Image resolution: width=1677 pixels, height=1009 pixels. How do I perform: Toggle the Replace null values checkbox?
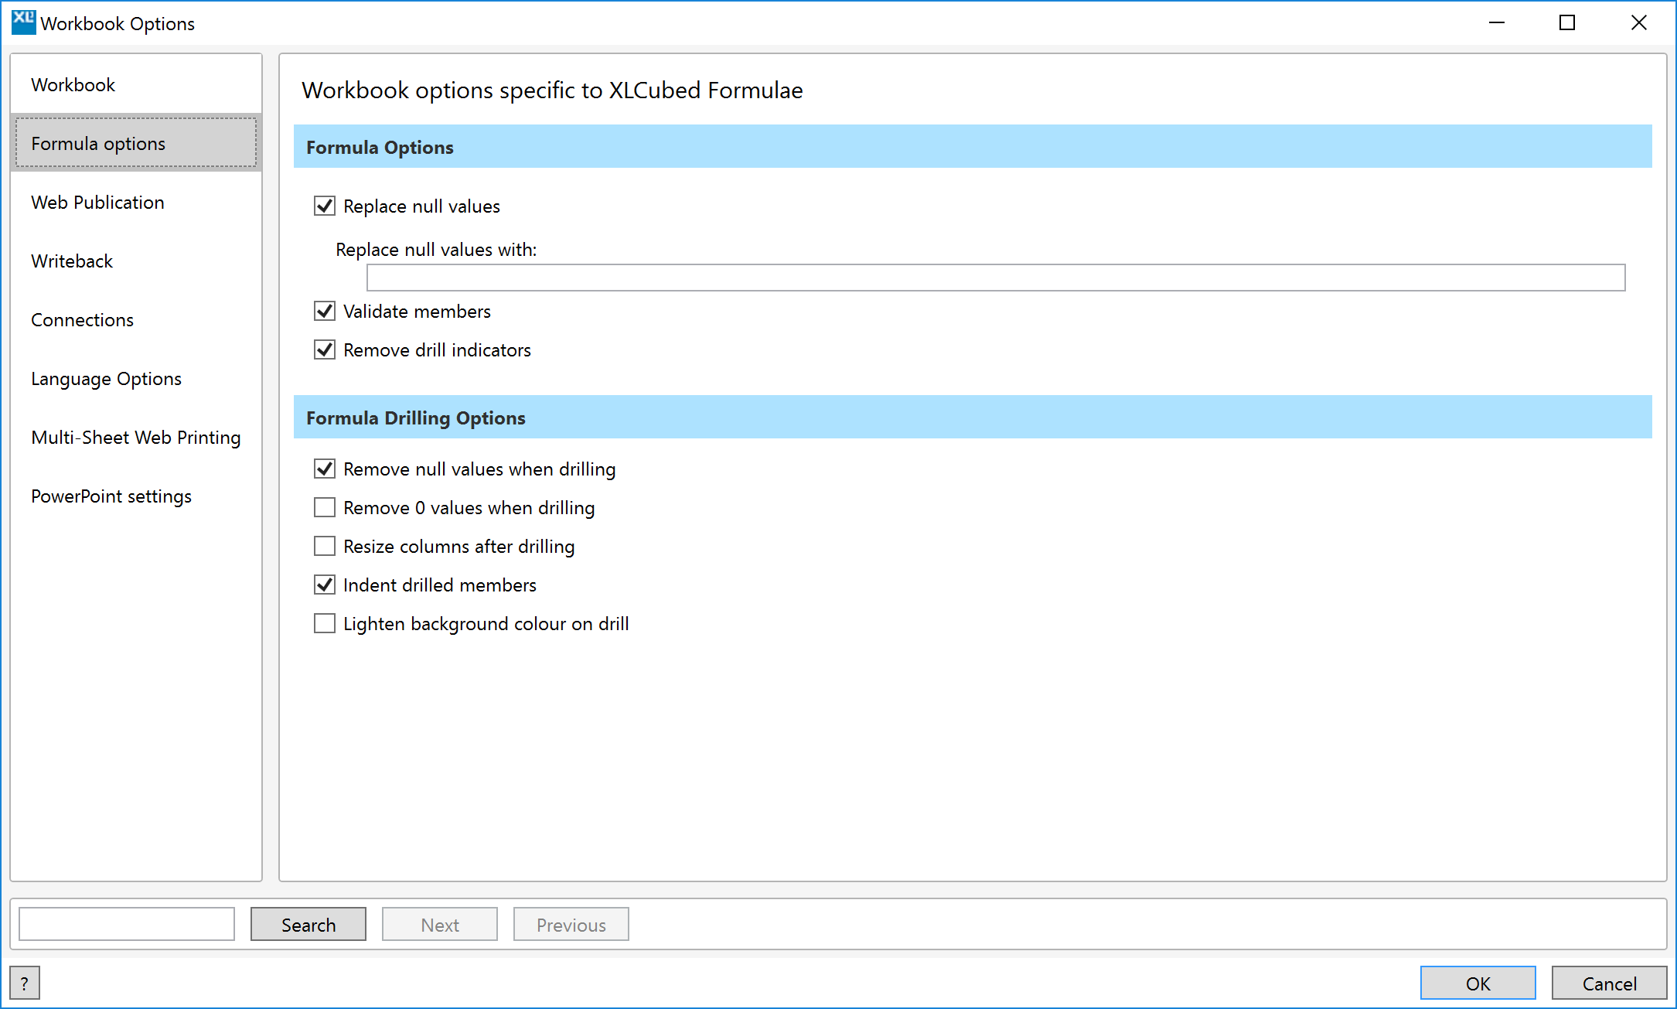pos(325,206)
